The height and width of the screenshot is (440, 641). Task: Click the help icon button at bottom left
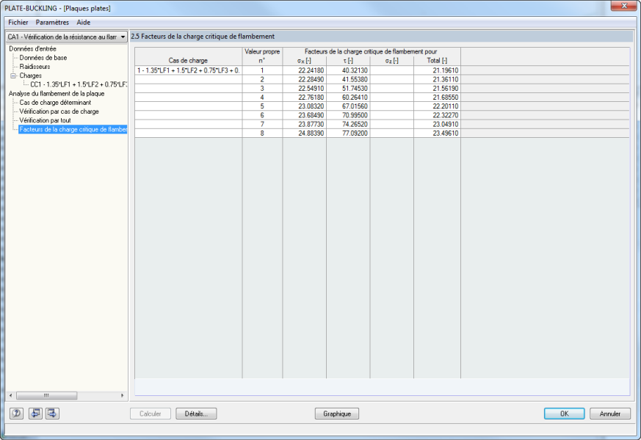click(16, 414)
